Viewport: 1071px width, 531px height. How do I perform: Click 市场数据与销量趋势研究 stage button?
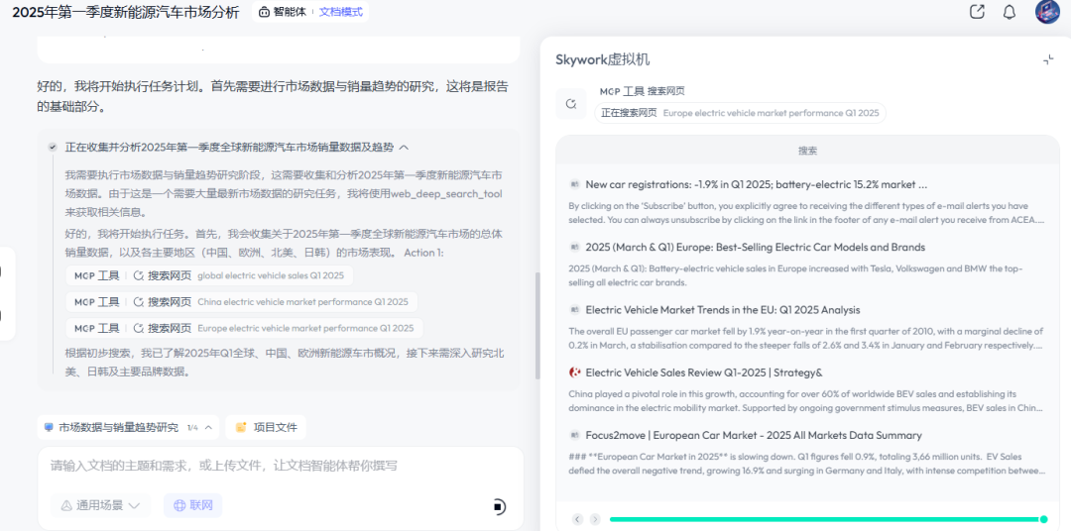pos(128,427)
